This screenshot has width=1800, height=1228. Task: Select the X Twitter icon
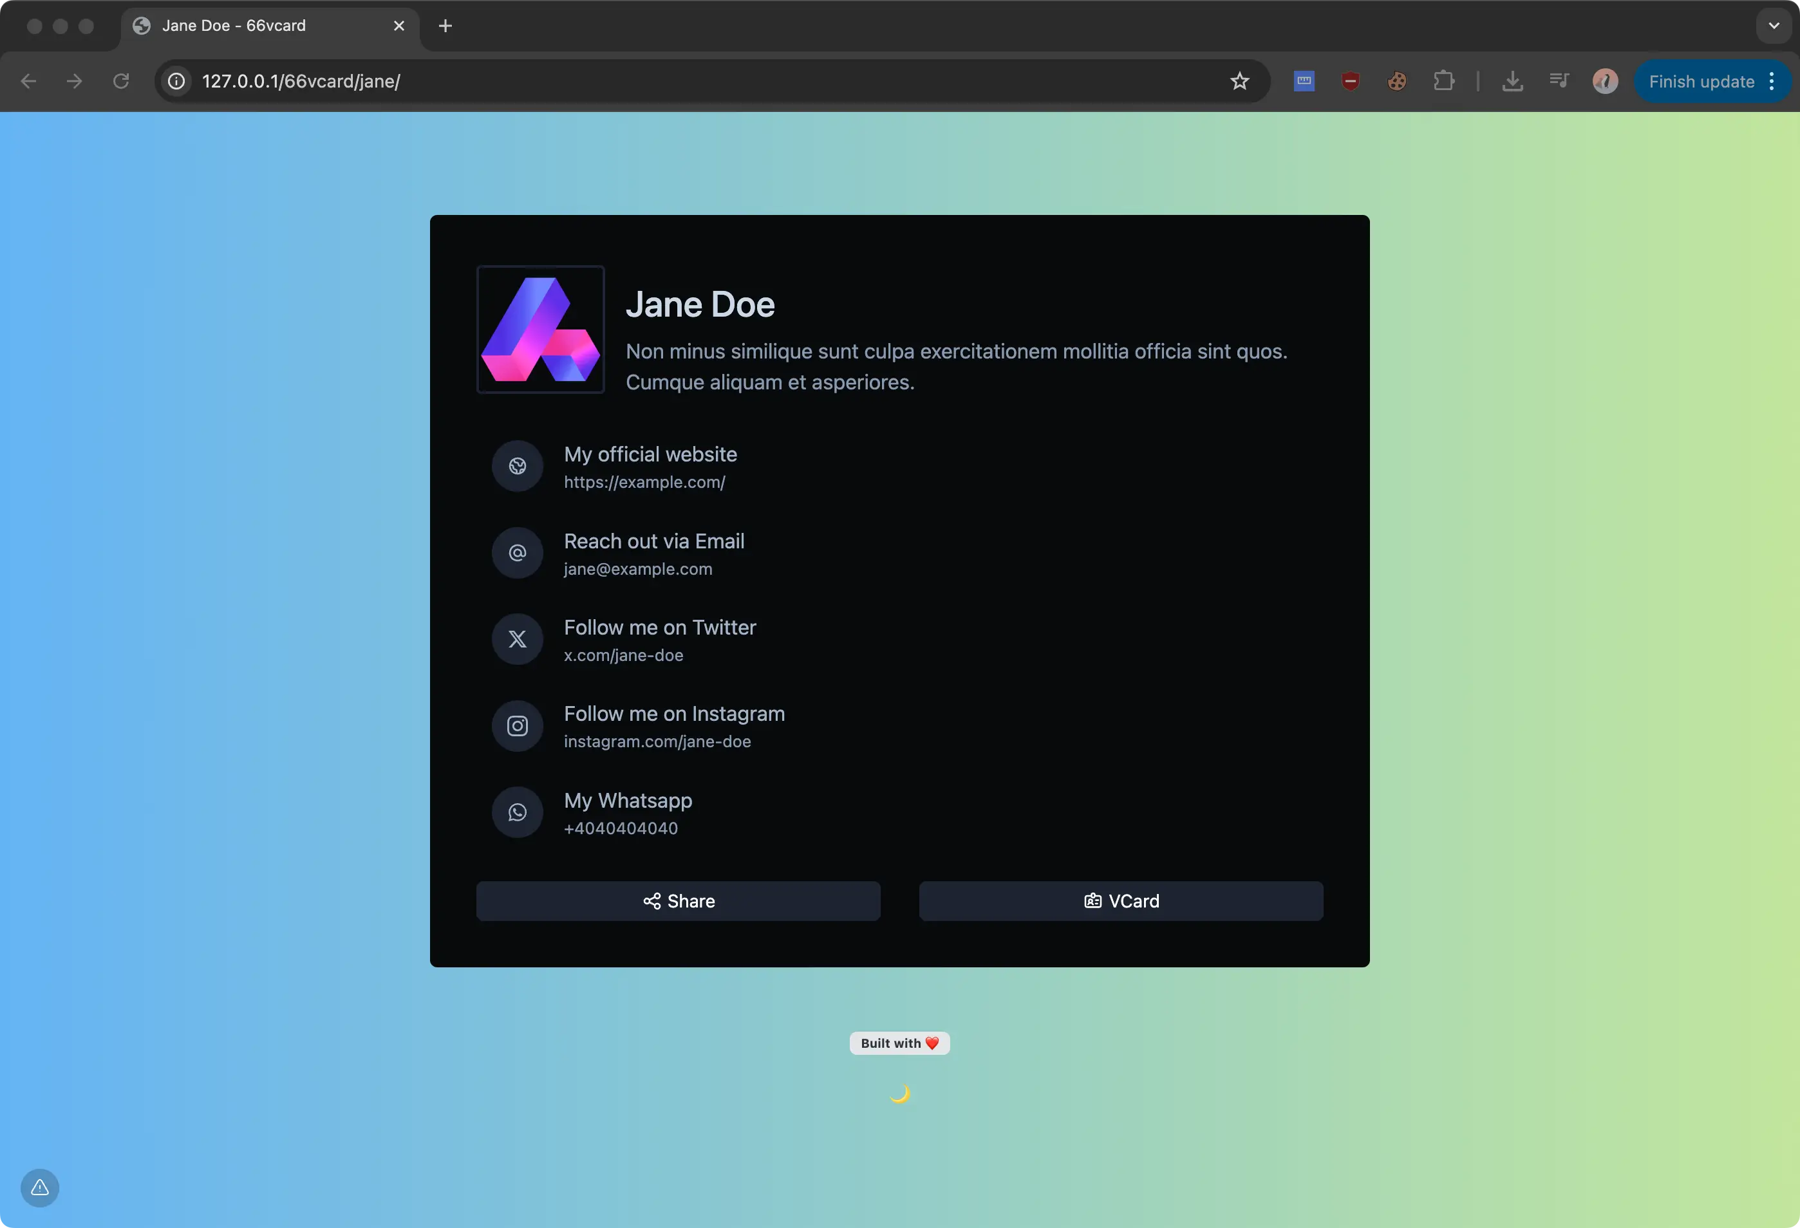[516, 638]
